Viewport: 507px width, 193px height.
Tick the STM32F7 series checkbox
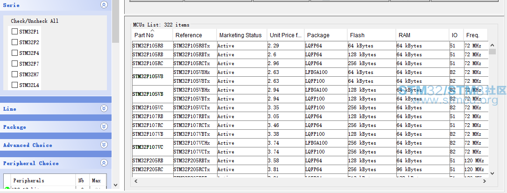click(14, 63)
